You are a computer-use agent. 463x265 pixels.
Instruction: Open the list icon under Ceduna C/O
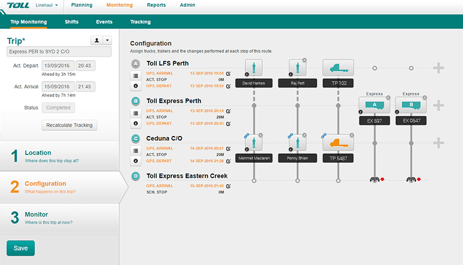click(x=135, y=151)
